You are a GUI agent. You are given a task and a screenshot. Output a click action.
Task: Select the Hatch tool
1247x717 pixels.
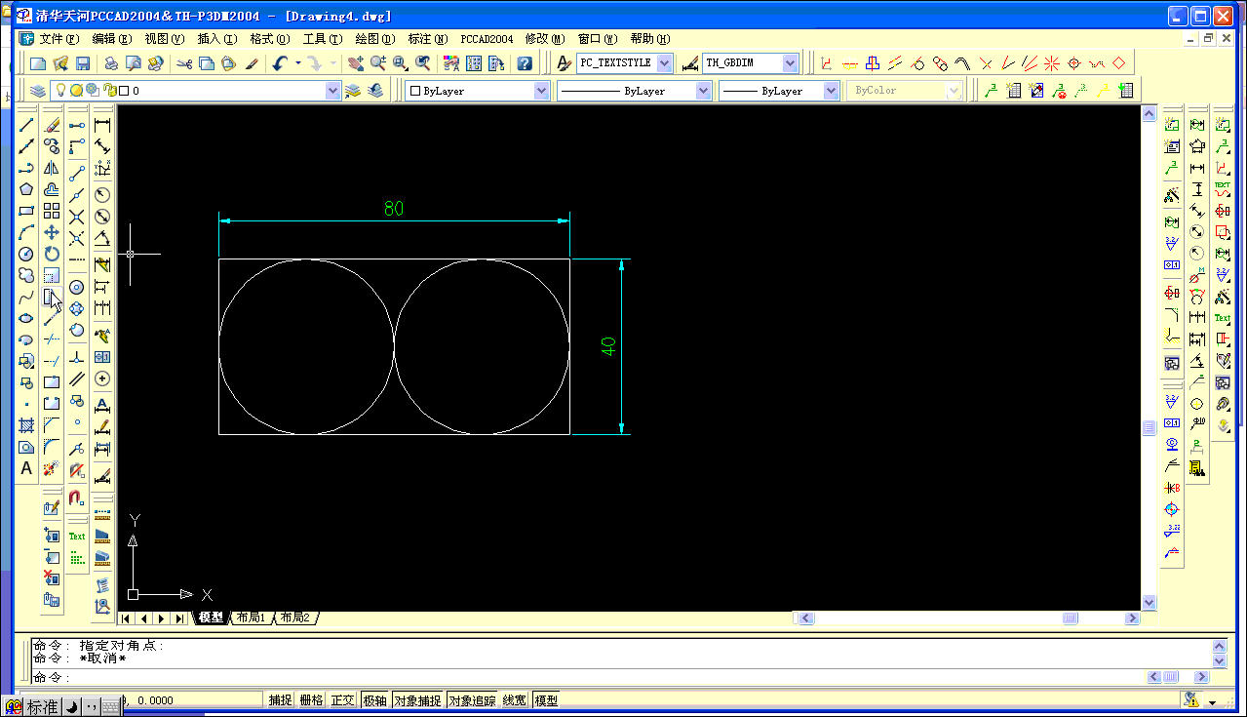click(26, 425)
